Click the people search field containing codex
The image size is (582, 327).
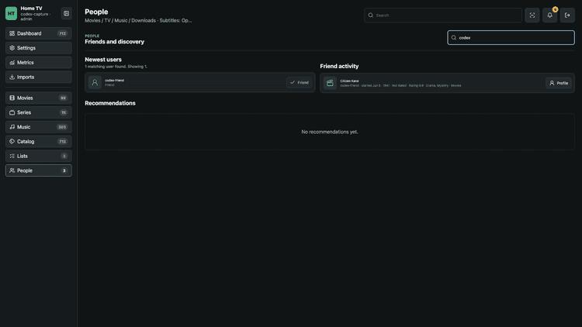click(x=511, y=37)
